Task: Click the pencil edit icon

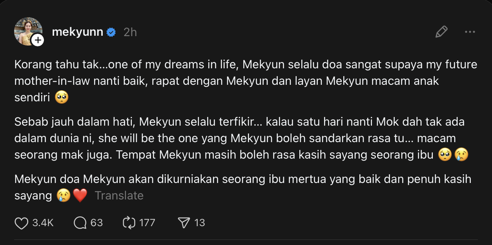Action: click(441, 32)
